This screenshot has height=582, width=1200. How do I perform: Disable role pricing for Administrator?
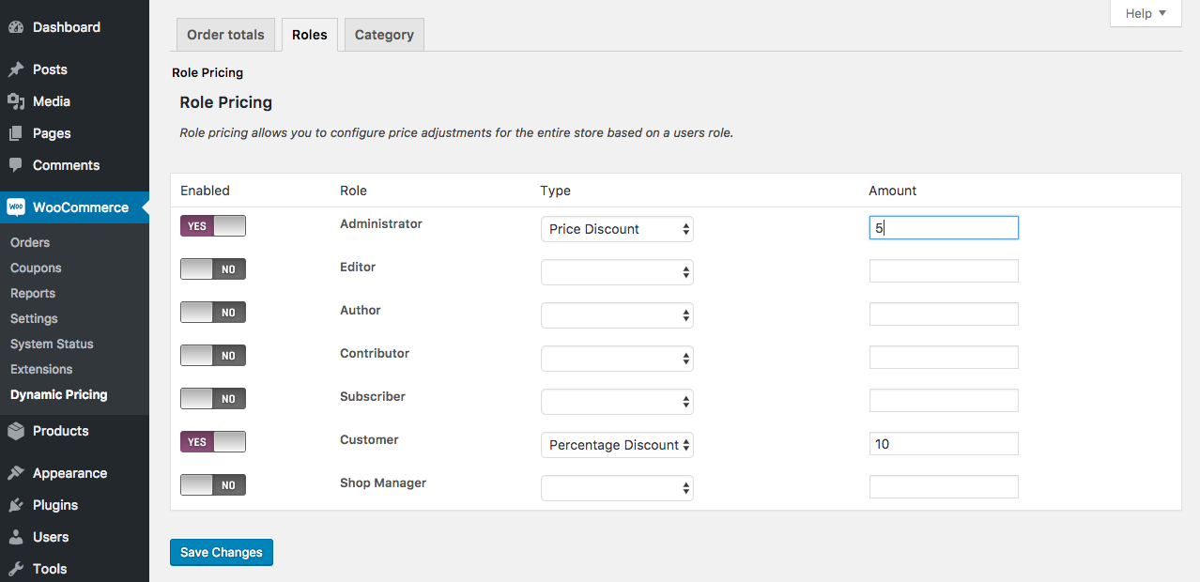pos(212,225)
